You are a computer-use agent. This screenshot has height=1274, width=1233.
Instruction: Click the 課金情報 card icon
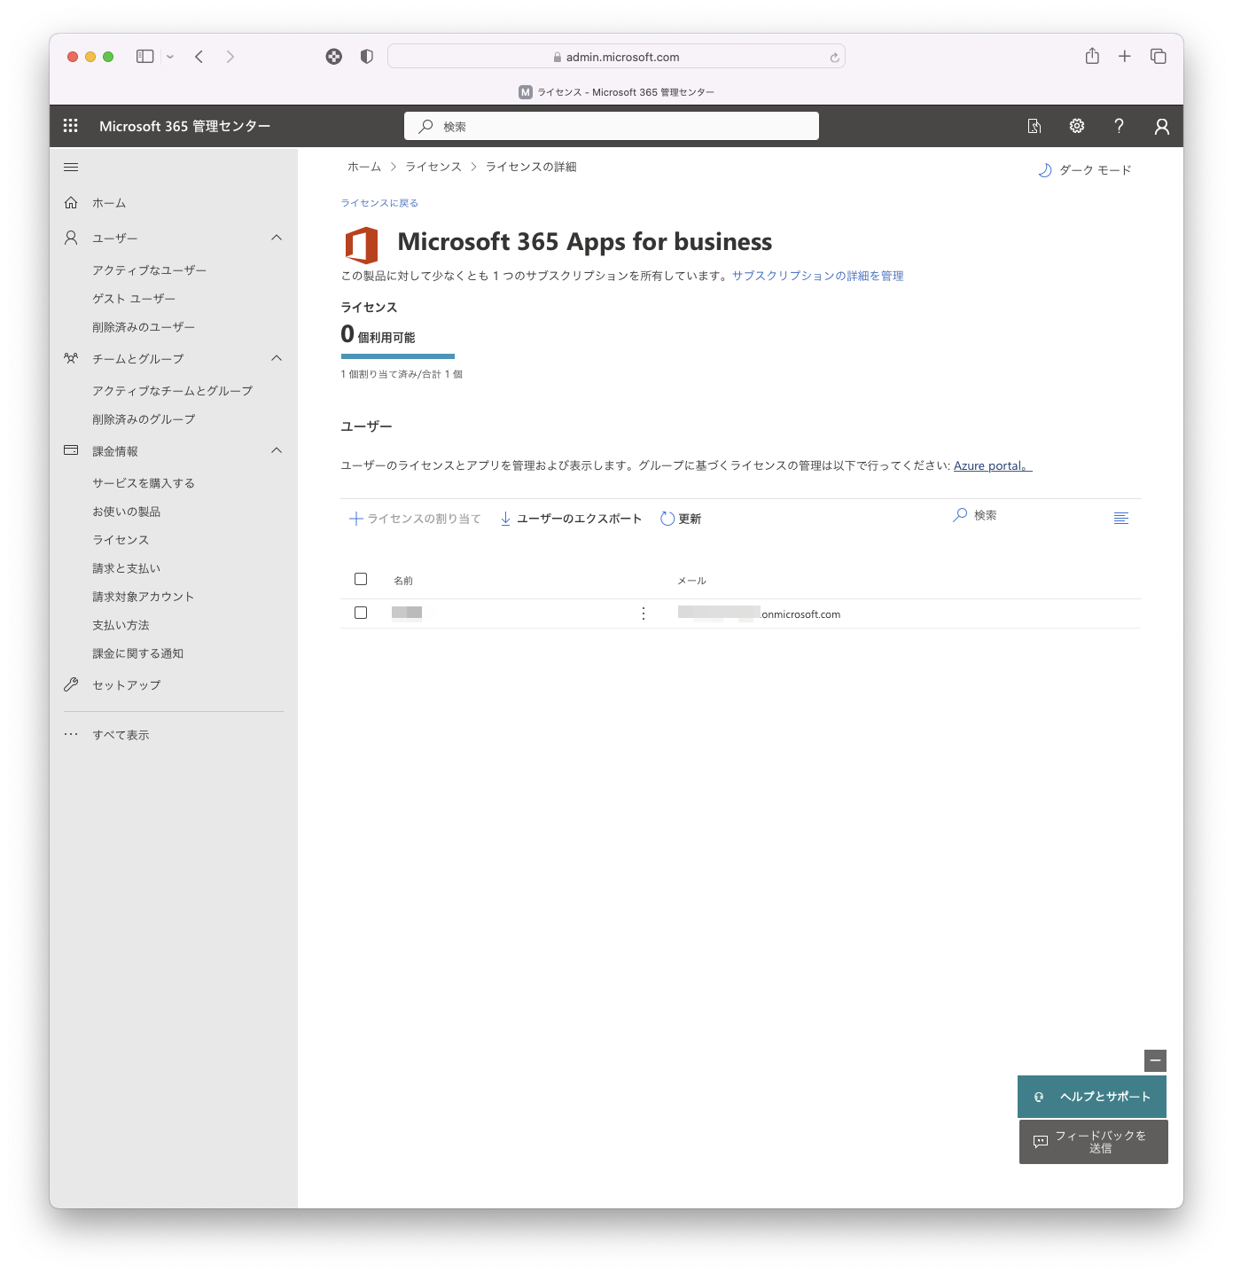pyautogui.click(x=71, y=450)
